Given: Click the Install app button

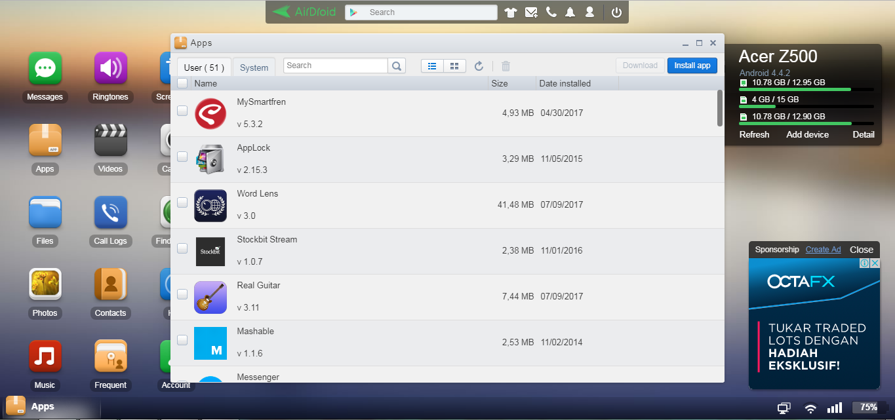Looking at the screenshot, I should click(x=692, y=66).
